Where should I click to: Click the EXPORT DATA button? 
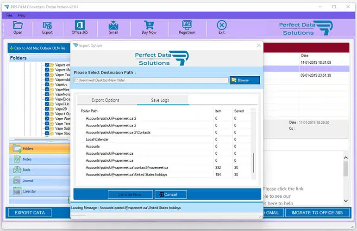pyautogui.click(x=30, y=213)
